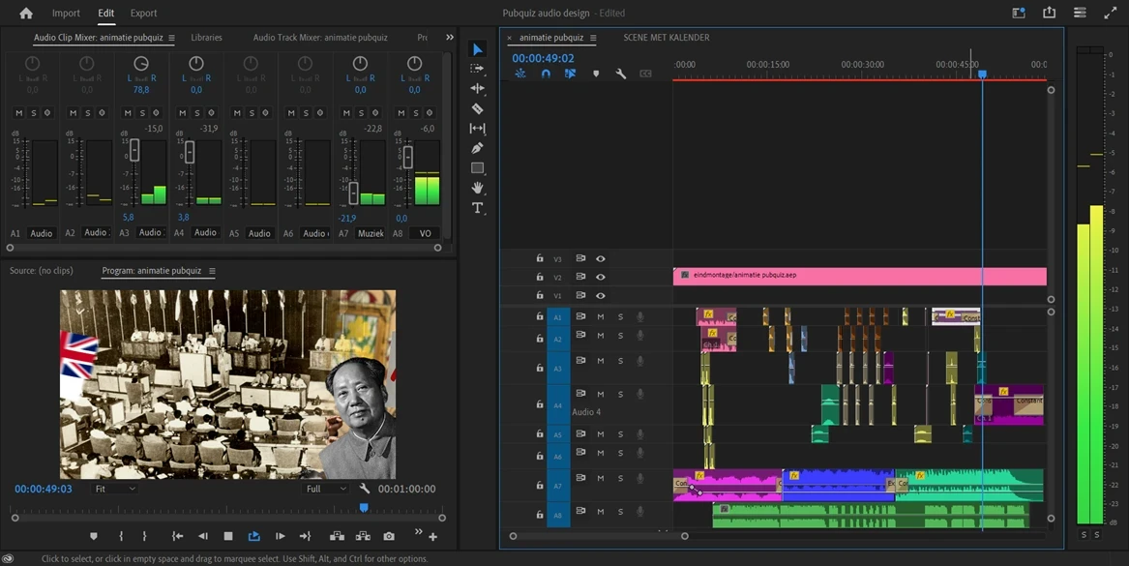This screenshot has width=1129, height=566.
Task: Stop playback in Program monitor
Action: point(228,536)
